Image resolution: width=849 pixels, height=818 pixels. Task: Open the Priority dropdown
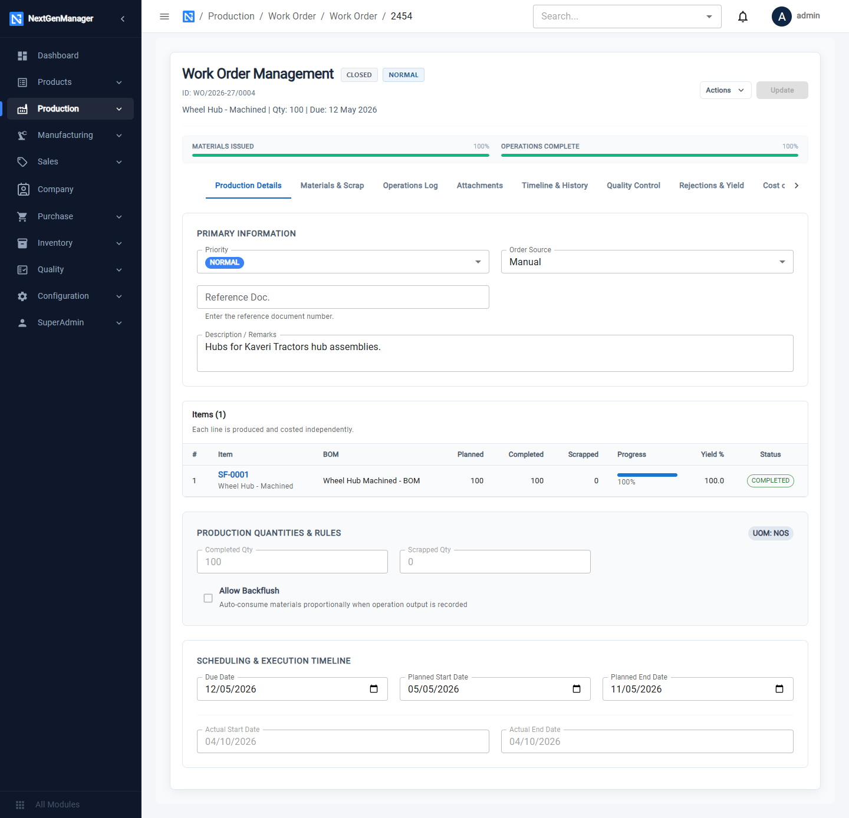(343, 262)
